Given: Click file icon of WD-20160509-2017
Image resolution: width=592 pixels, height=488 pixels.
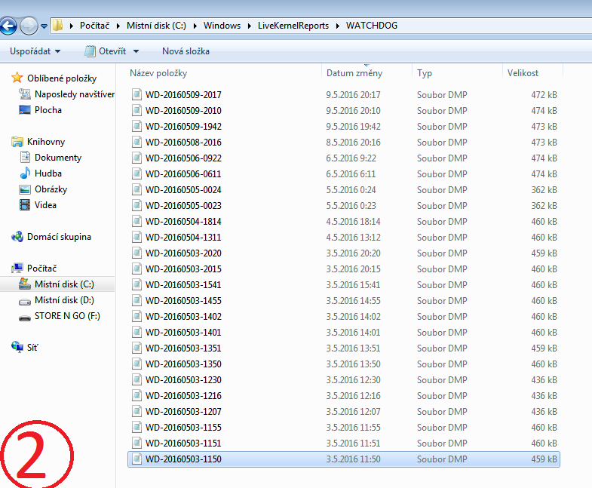Looking at the screenshot, I should (x=136, y=95).
